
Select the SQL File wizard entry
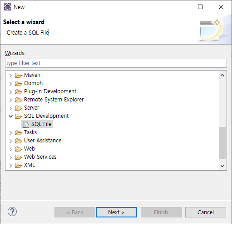pyautogui.click(x=37, y=124)
